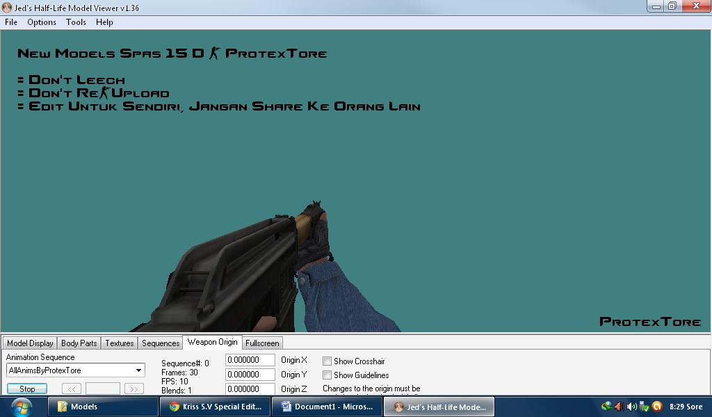The width and height of the screenshot is (712, 417).
Task: Minimize the Model Viewer window
Action: [656, 6]
